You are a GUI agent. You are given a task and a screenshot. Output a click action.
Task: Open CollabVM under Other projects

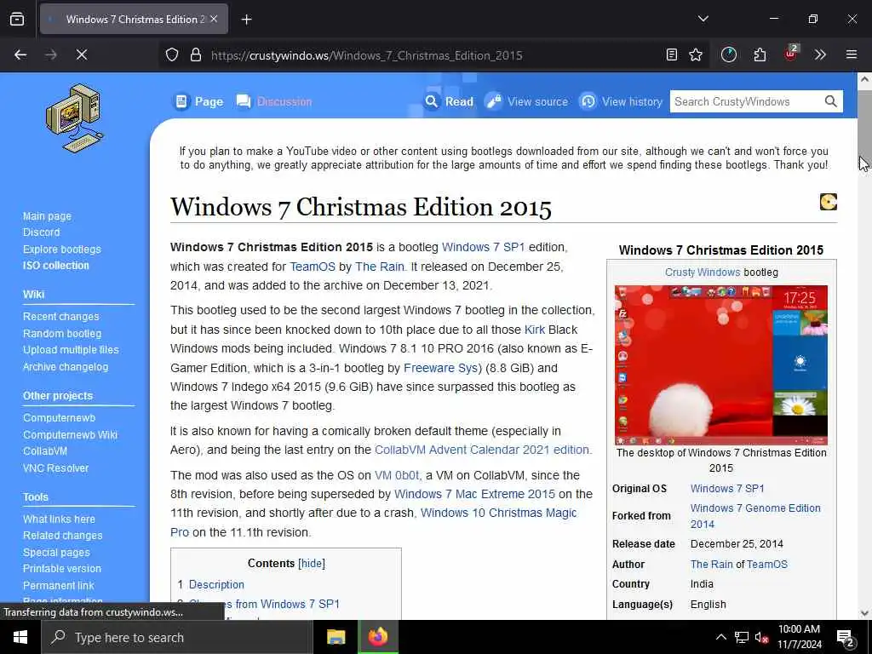(x=44, y=451)
